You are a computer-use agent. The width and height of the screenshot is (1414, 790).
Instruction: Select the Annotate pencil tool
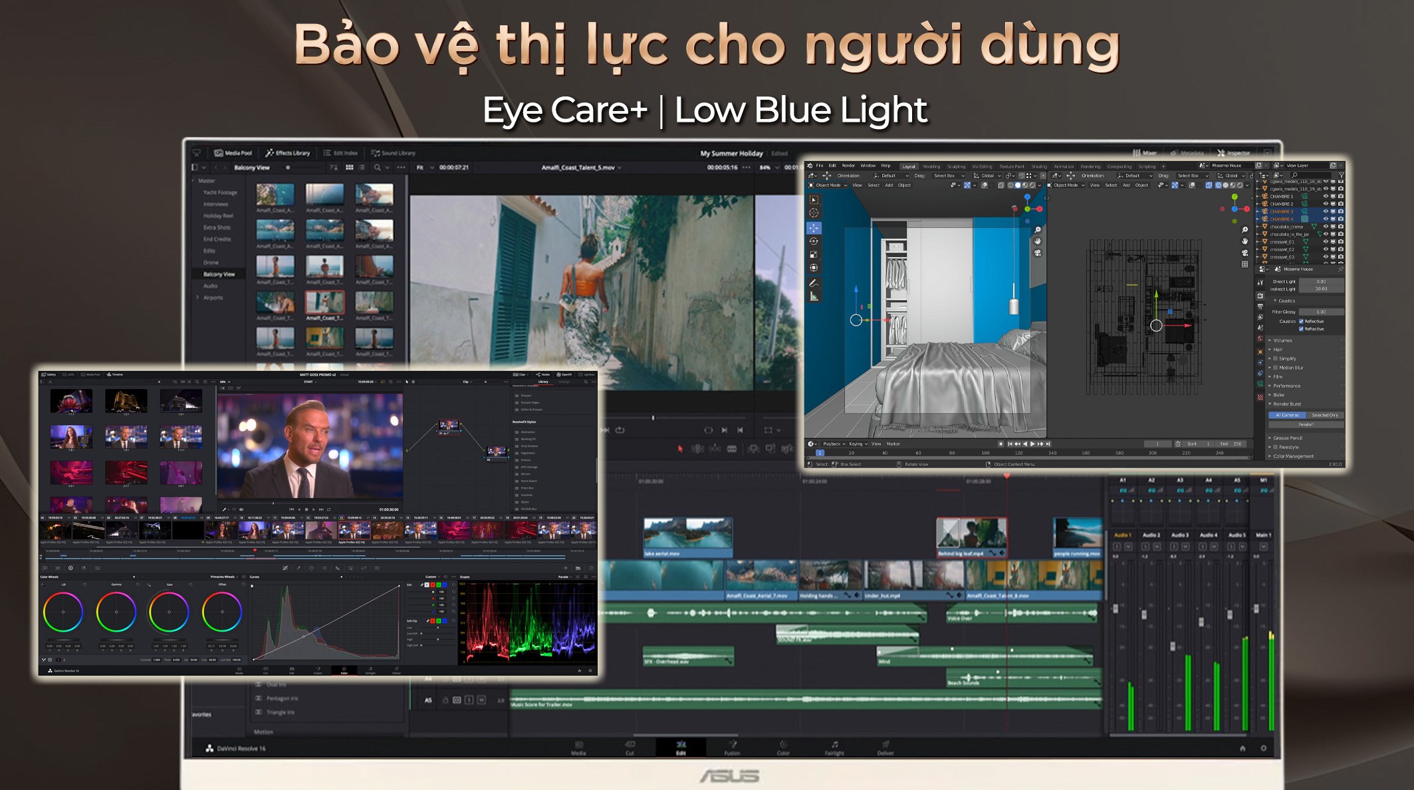click(x=814, y=283)
